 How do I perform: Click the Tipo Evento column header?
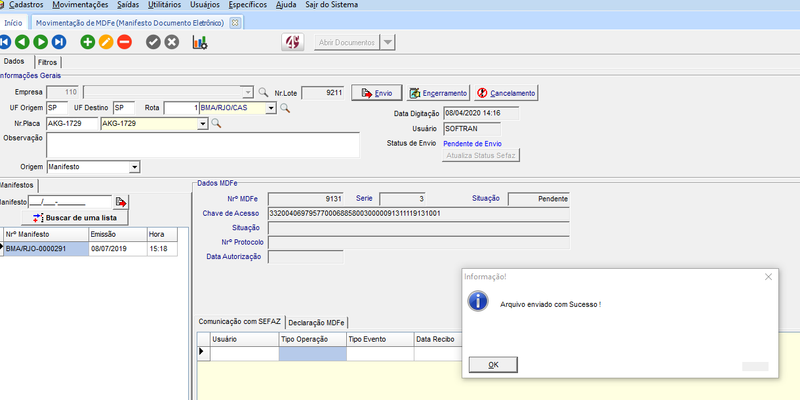tap(380, 339)
